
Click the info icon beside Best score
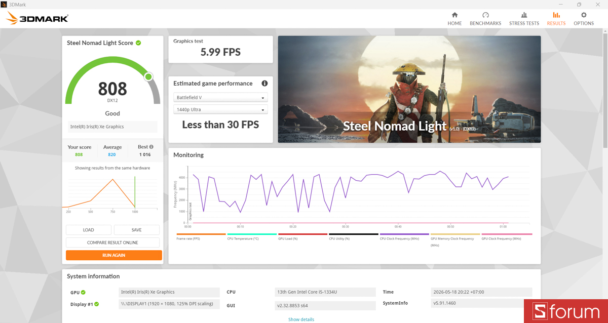pos(151,147)
